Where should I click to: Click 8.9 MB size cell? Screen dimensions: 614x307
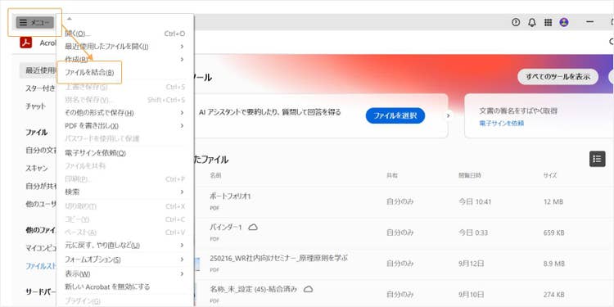[x=553, y=264]
